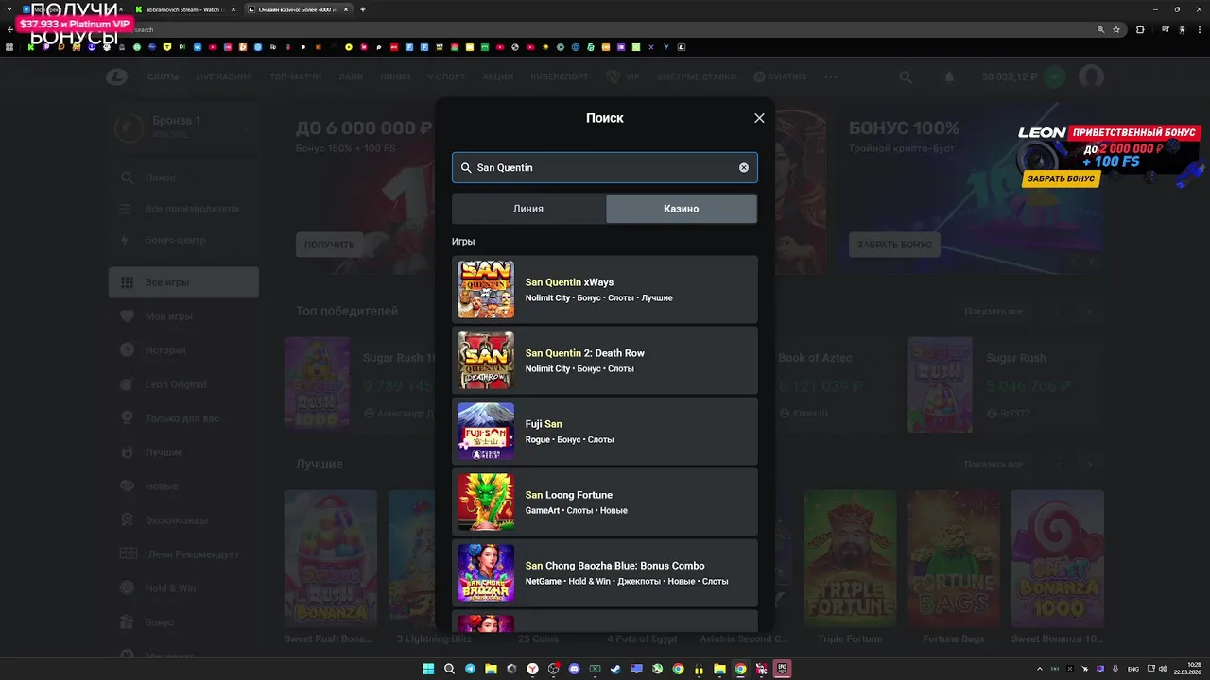
Task: Click GameArt • Слоты • Новые tag line
Action: 577,510
